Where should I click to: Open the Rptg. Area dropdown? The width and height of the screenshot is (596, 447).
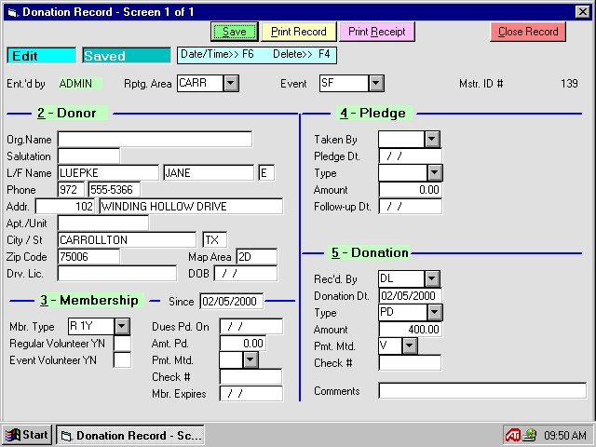[x=231, y=83]
